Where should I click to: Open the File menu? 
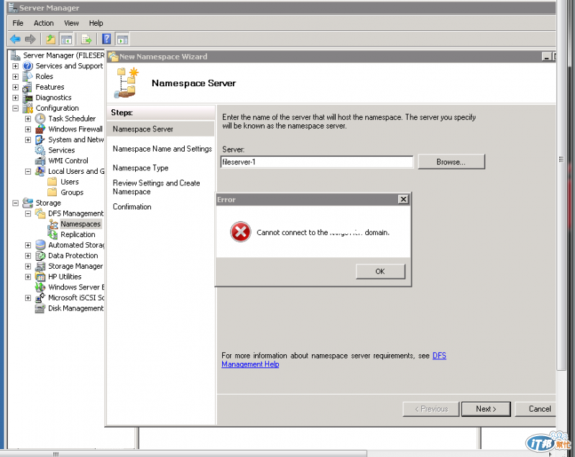(x=17, y=23)
